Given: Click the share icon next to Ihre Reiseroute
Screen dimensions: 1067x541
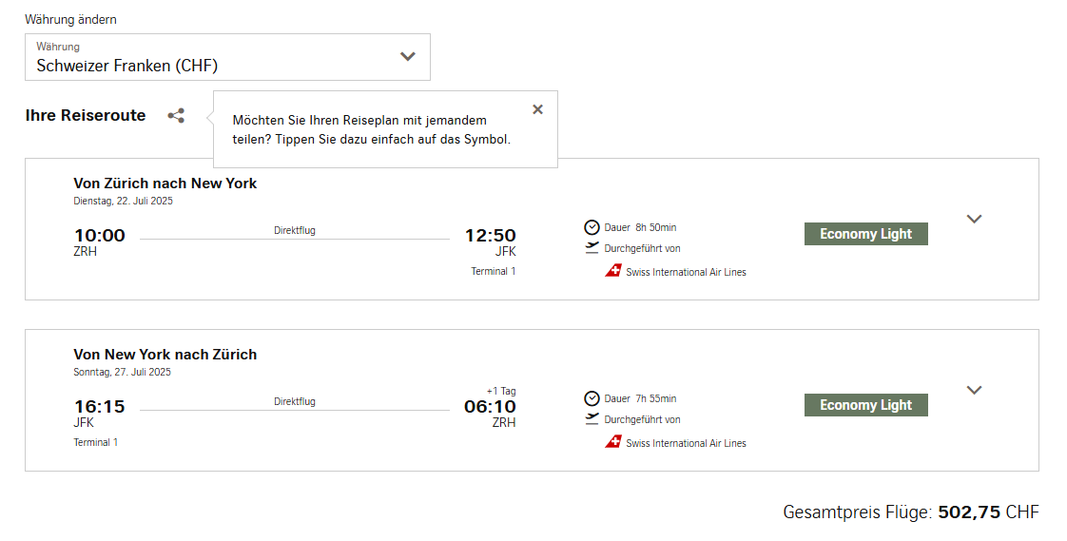Looking at the screenshot, I should (176, 116).
